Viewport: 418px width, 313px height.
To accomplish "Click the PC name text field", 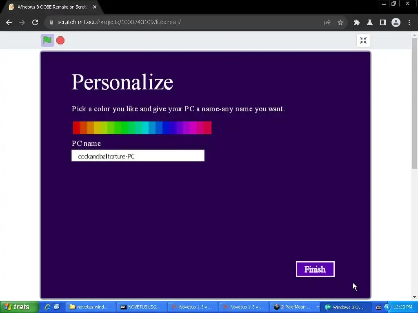I will (x=138, y=156).
